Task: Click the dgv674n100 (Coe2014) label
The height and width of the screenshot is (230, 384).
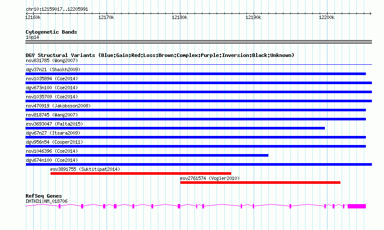Action: pos(52,160)
